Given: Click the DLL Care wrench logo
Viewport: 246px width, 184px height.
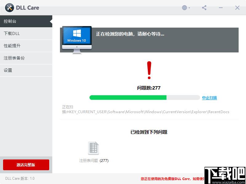Looking at the screenshot, I should pyautogui.click(x=10, y=8).
